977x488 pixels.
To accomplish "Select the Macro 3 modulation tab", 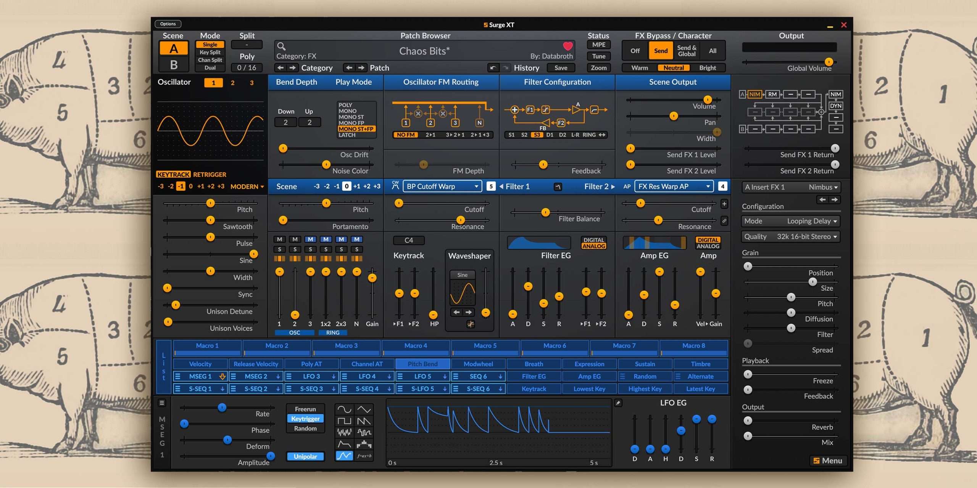I will [x=346, y=346].
